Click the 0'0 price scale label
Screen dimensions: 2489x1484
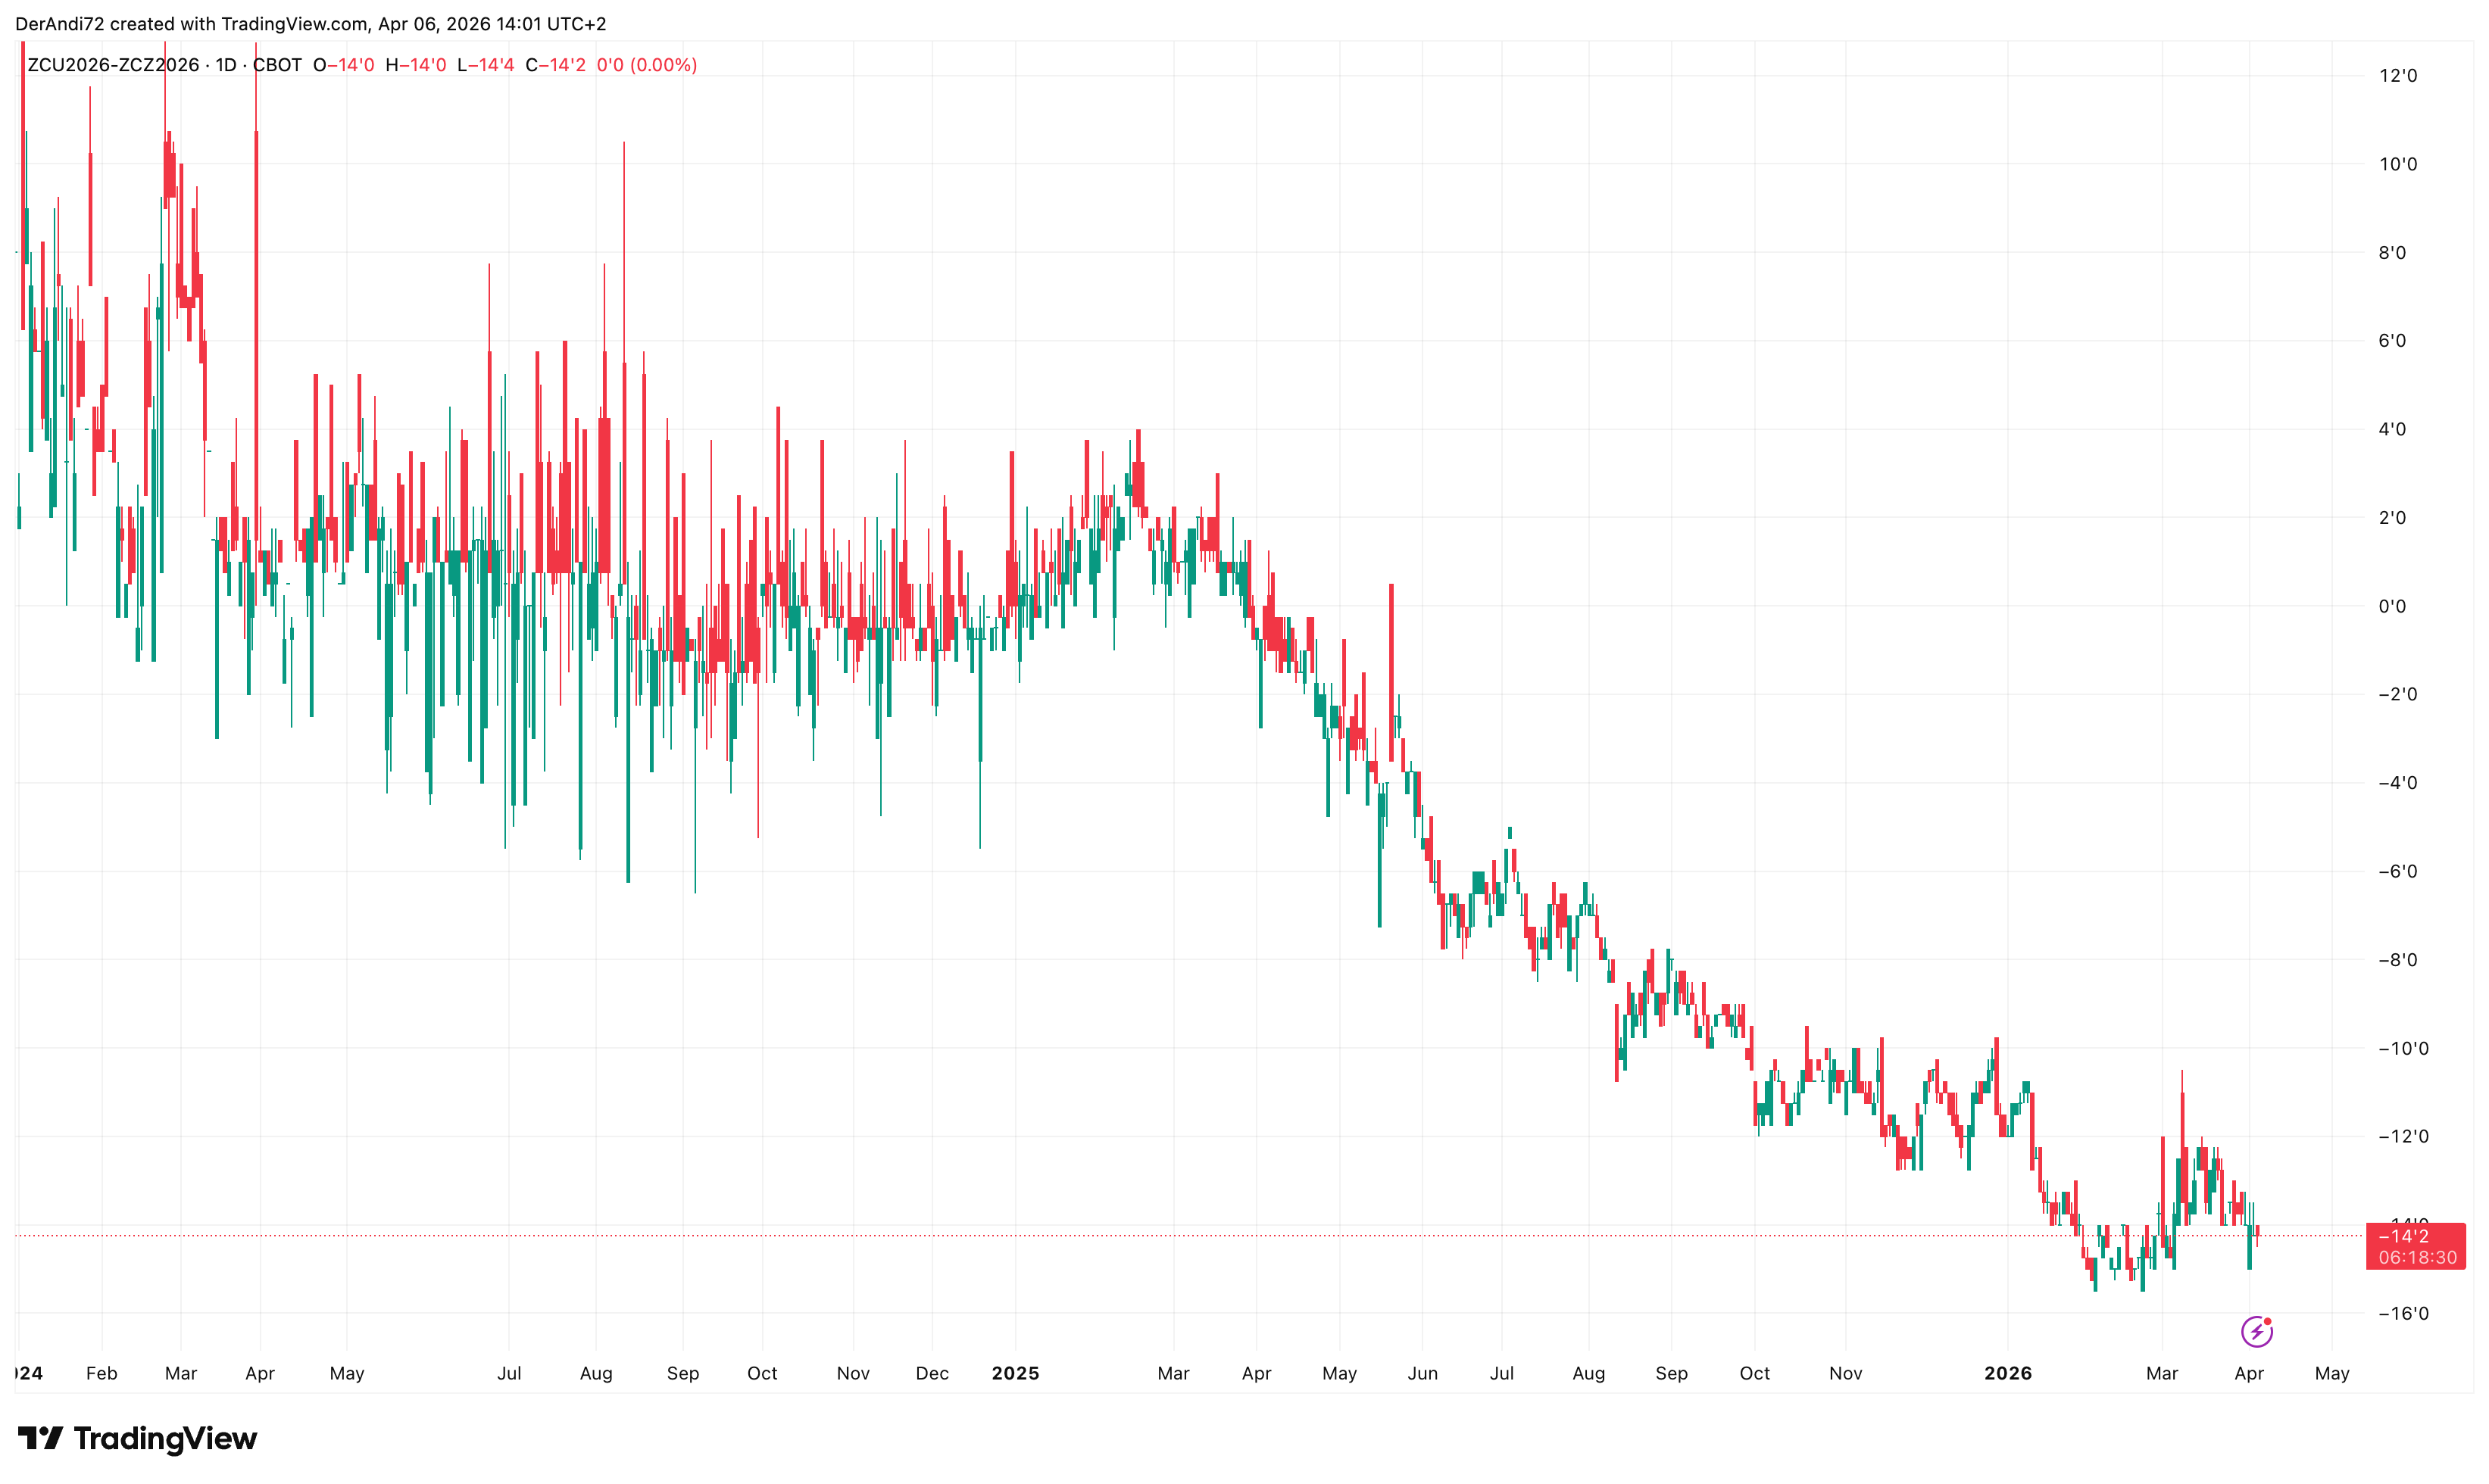click(x=2392, y=606)
